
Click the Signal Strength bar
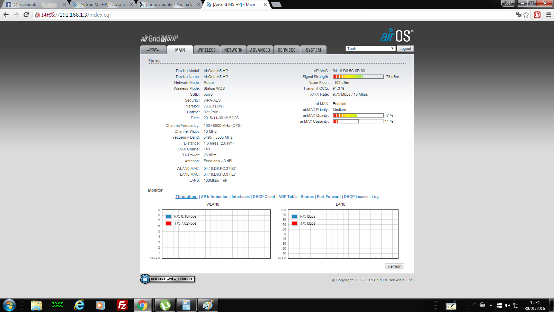click(x=358, y=77)
